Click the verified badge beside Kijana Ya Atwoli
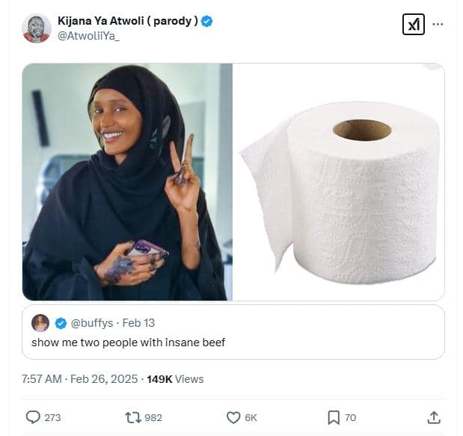Viewport: 463px width, 436px height. coord(207,21)
